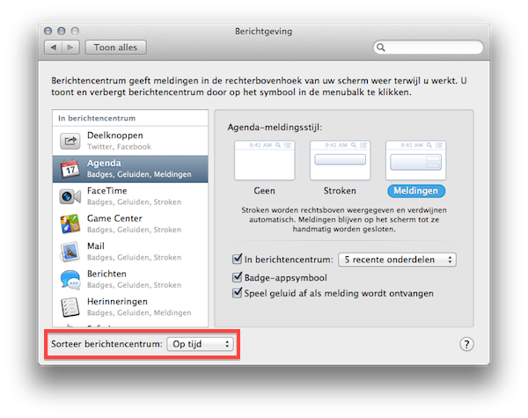Select FaceTime in the app list
528x418 pixels.
tap(130, 196)
